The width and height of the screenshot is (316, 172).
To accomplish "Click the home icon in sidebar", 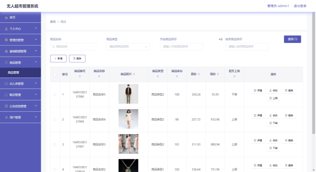I will point(6,17).
